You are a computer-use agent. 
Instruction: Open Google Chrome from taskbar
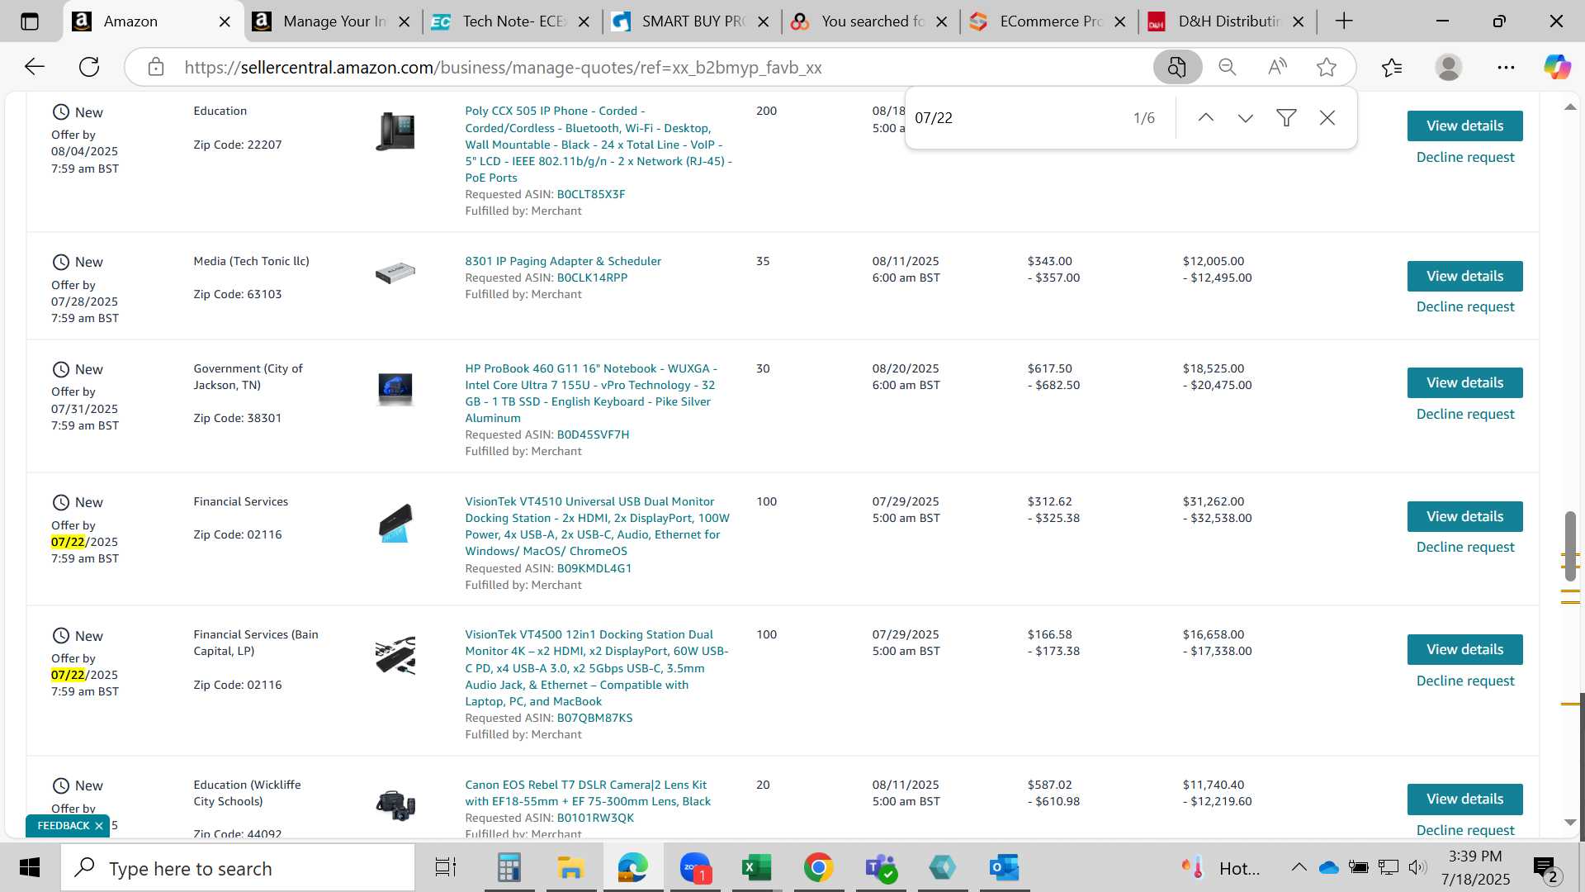[818, 868]
